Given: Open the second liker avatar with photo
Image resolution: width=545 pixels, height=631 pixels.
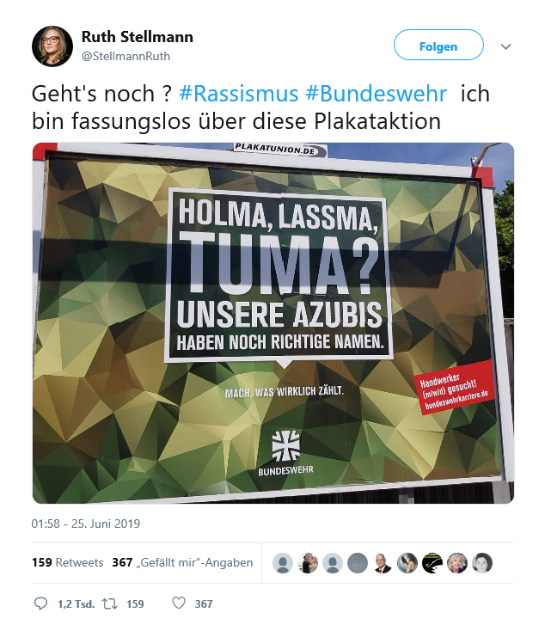Looking at the screenshot, I should click(308, 562).
